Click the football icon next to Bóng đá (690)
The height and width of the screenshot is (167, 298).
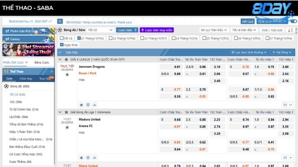(x=6, y=86)
